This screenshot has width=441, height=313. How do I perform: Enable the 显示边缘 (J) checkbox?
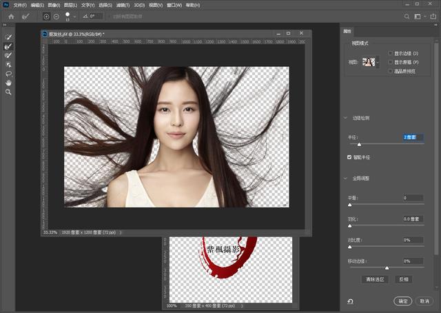coord(391,53)
